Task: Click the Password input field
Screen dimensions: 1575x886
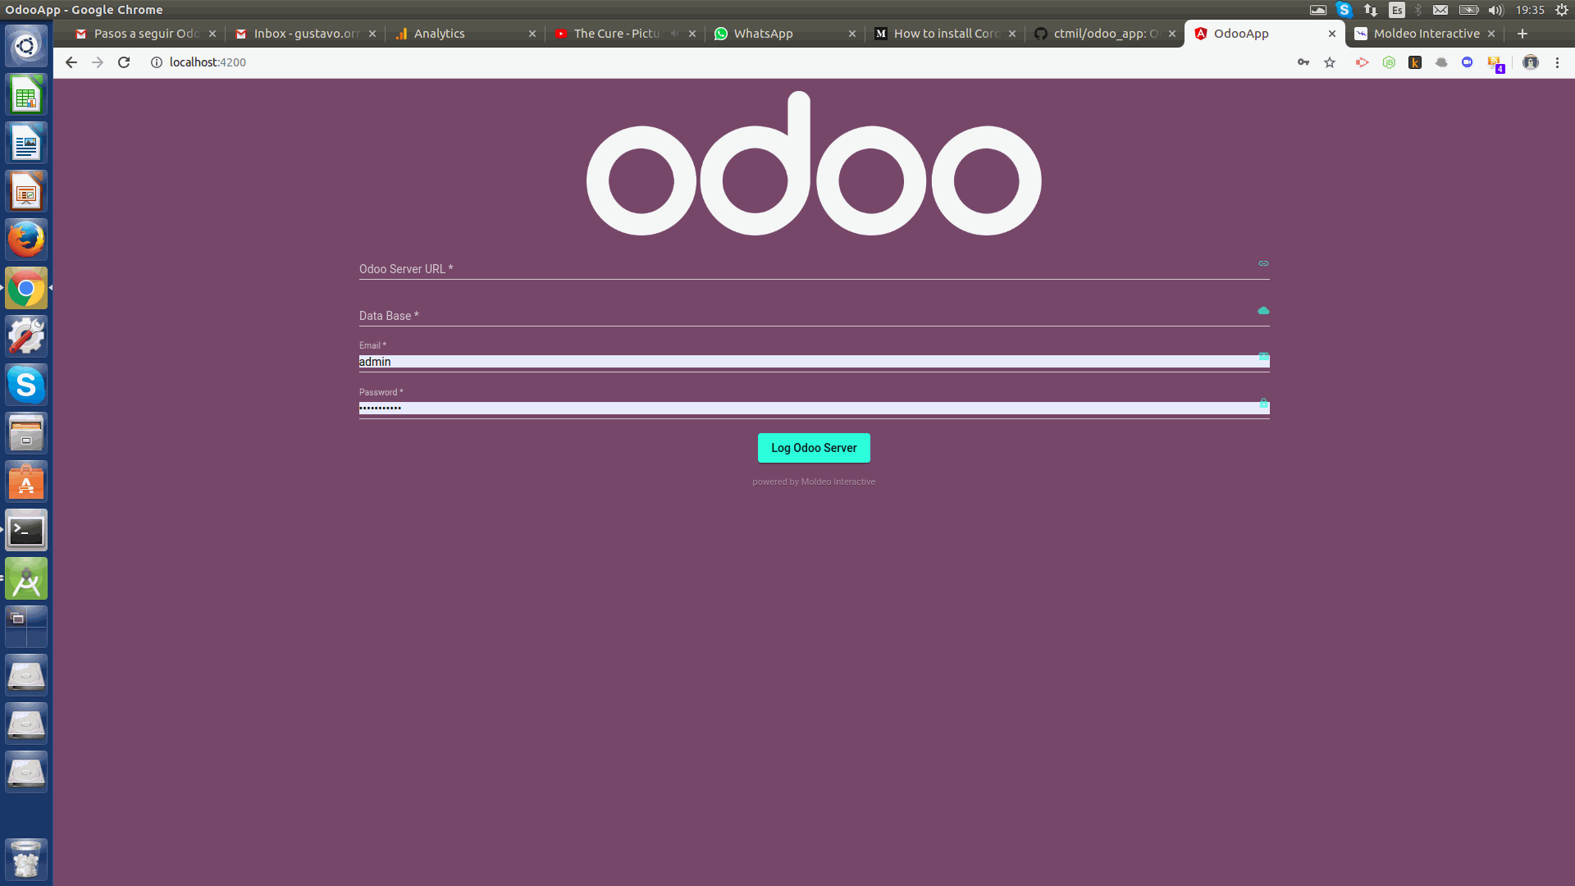Action: click(814, 408)
